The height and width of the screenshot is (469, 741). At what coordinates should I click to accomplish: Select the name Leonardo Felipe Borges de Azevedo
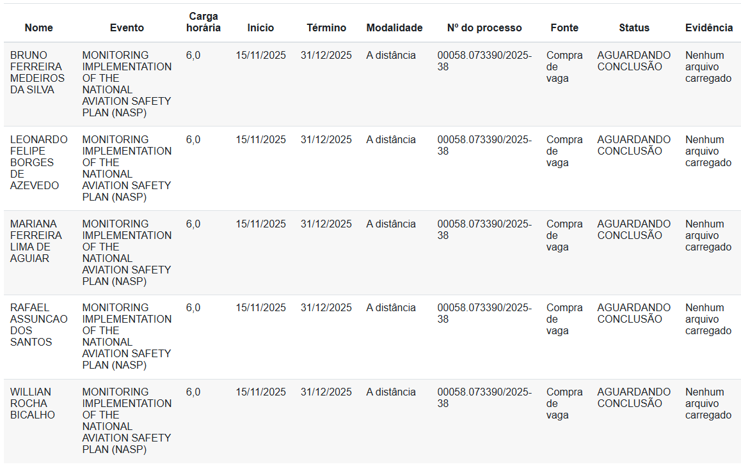pyautogui.click(x=38, y=162)
